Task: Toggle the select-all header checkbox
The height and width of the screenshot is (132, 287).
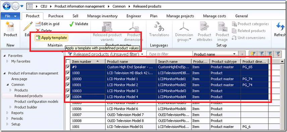Action: point(68,61)
